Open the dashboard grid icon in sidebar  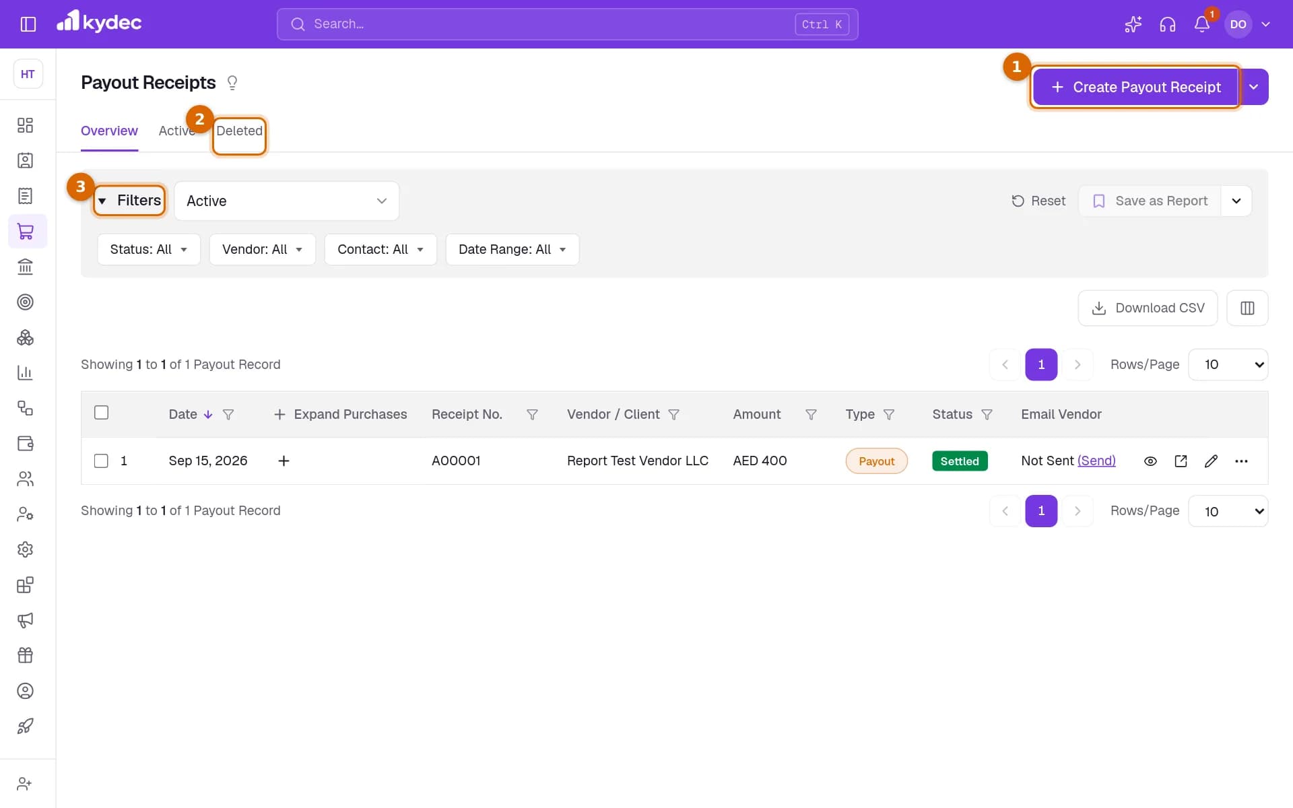[25, 125]
